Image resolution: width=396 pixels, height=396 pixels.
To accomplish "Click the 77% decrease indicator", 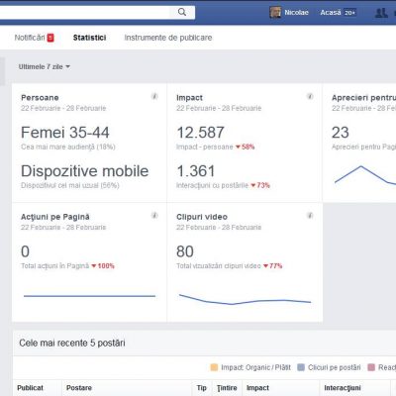I will click(x=273, y=266).
